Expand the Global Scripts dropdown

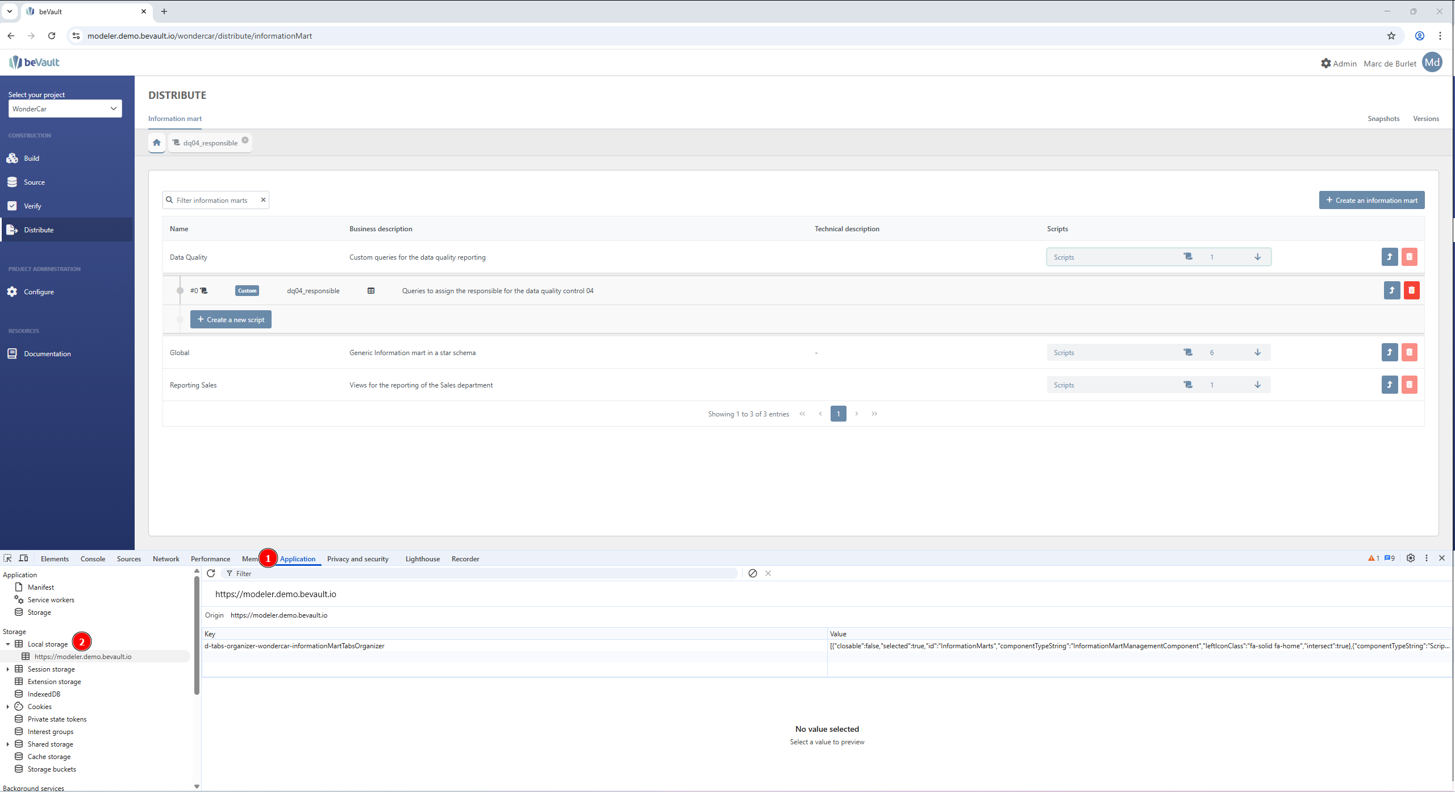(1257, 352)
